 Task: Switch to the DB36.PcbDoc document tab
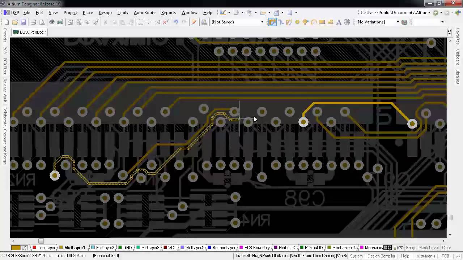pyautogui.click(x=30, y=32)
